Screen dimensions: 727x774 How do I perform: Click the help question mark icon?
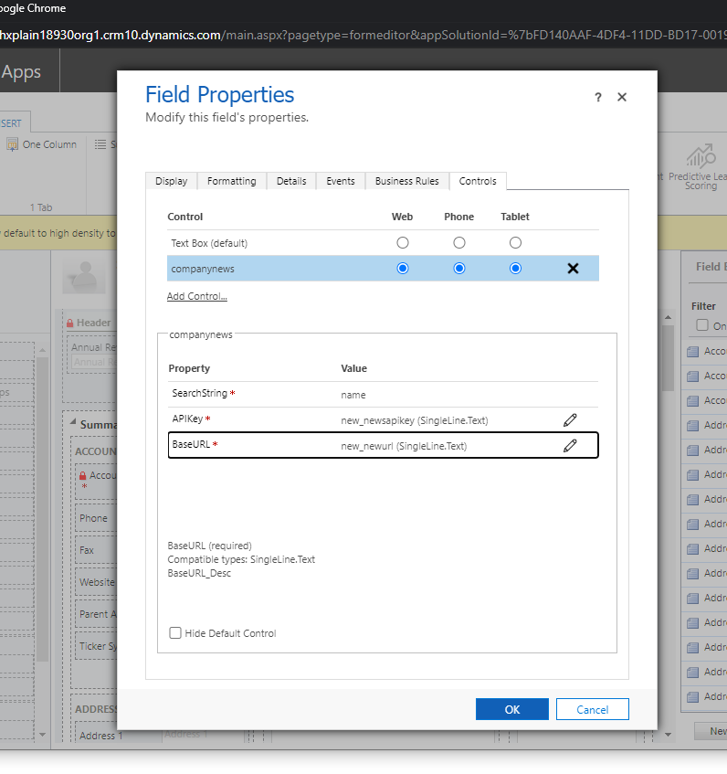(598, 97)
